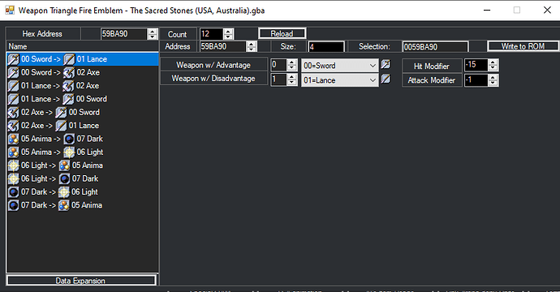Click the light icon starting the '06 Light -> 05 Anima' row
Screen dimensions: 560x292
13,165
